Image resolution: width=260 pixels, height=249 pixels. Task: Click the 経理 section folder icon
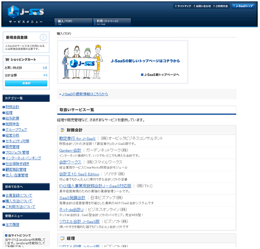pyautogui.click(x=62, y=238)
